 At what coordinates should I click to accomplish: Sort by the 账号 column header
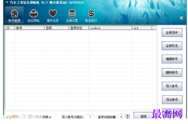(29, 28)
